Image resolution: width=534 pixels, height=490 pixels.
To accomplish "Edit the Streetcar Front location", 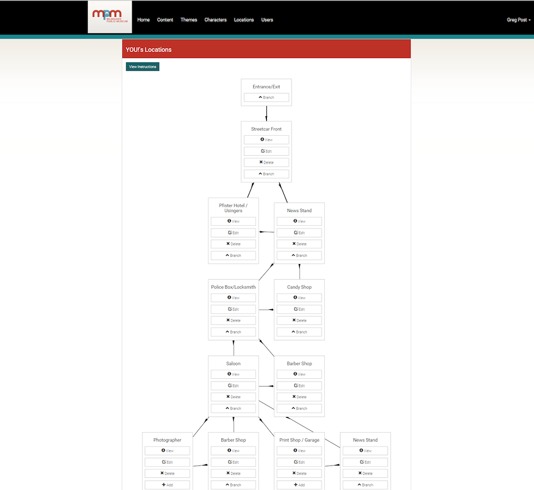I will coord(266,151).
